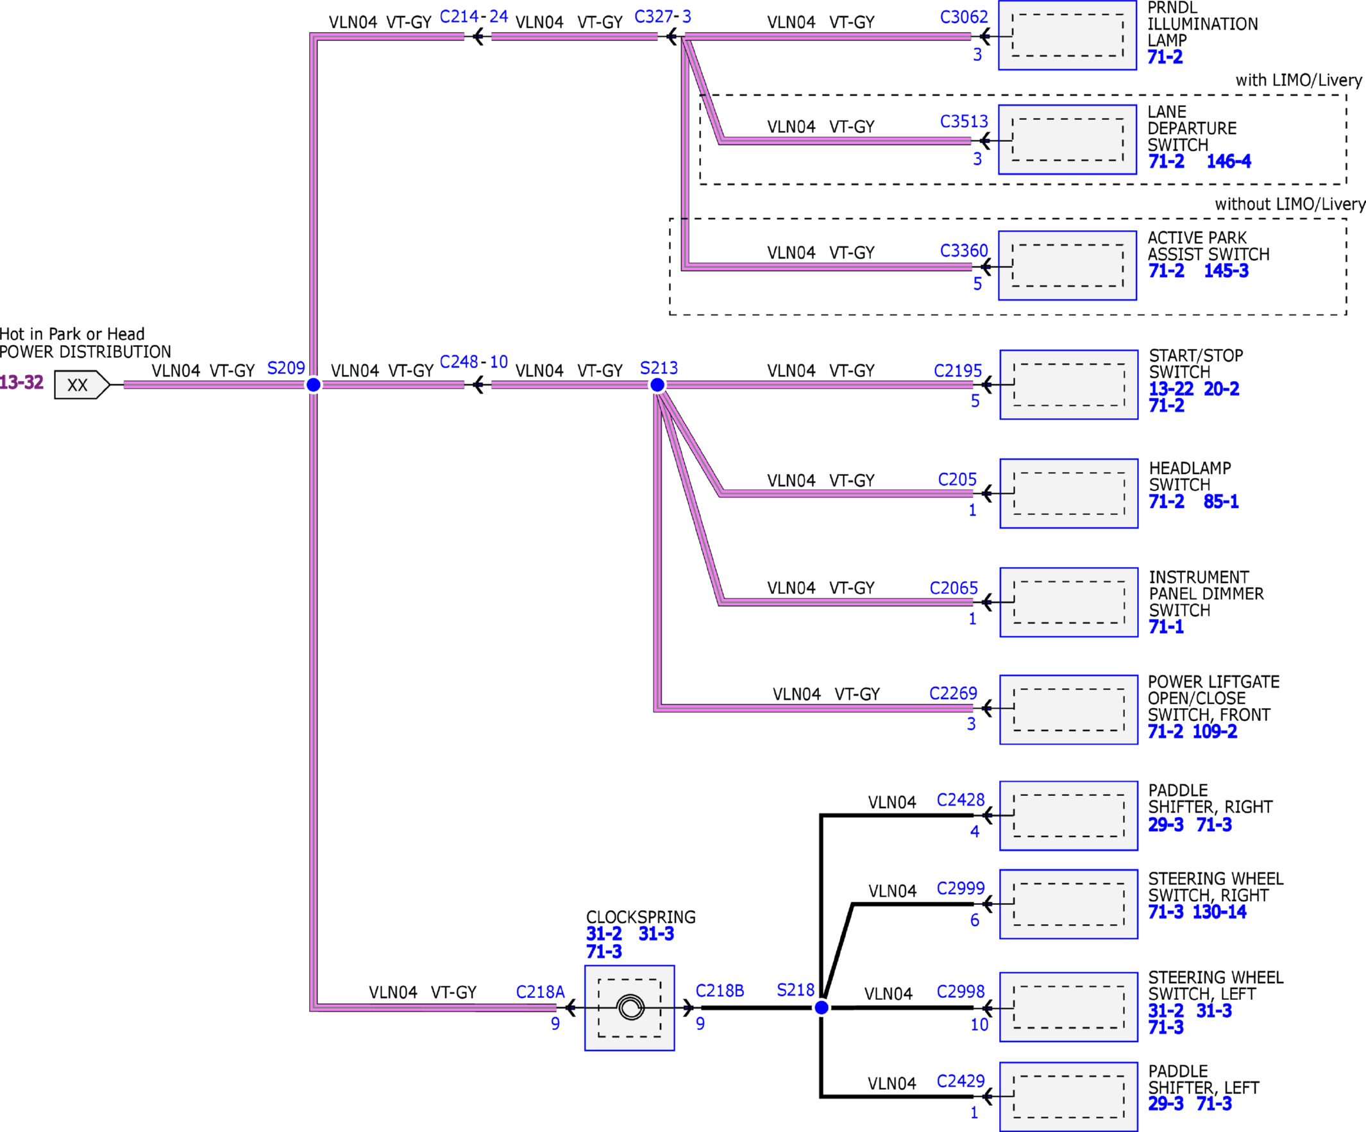Open page link 146-4 under Lane Departure Switch
The height and width of the screenshot is (1132, 1366).
1229,162
